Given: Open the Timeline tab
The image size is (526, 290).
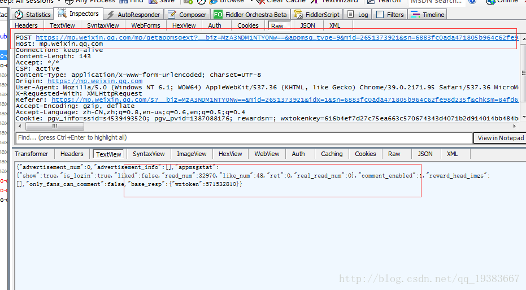Looking at the screenshot, I should [x=428, y=15].
